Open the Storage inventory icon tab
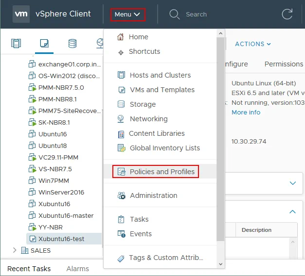The width and height of the screenshot is (305, 276). [72, 44]
